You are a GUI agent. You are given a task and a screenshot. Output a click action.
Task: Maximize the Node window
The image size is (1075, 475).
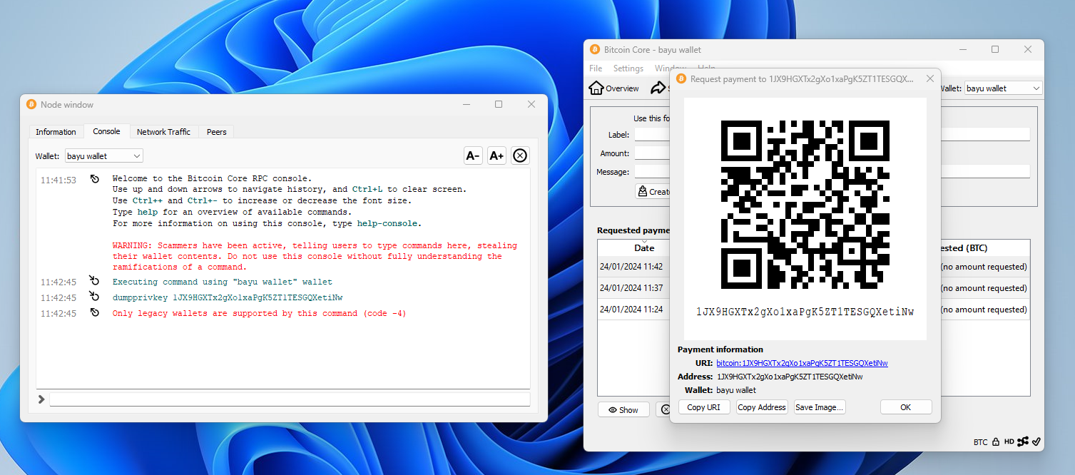499,104
